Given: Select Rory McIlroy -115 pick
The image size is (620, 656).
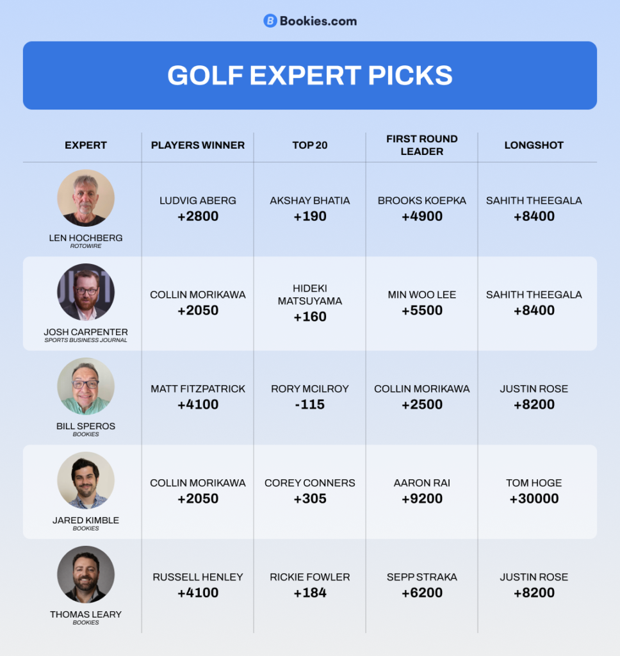Looking at the screenshot, I should coord(310,397).
